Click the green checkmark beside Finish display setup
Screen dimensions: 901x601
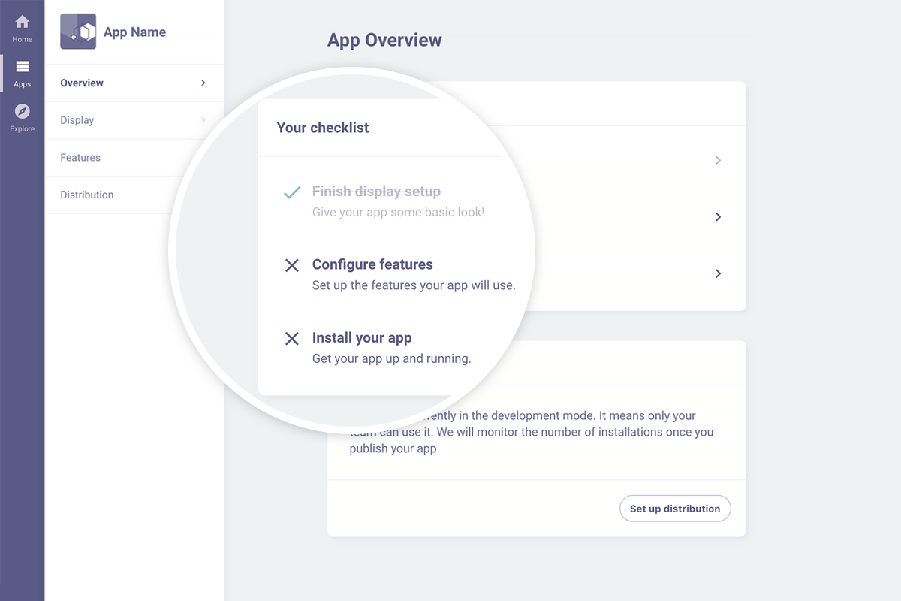(x=292, y=192)
